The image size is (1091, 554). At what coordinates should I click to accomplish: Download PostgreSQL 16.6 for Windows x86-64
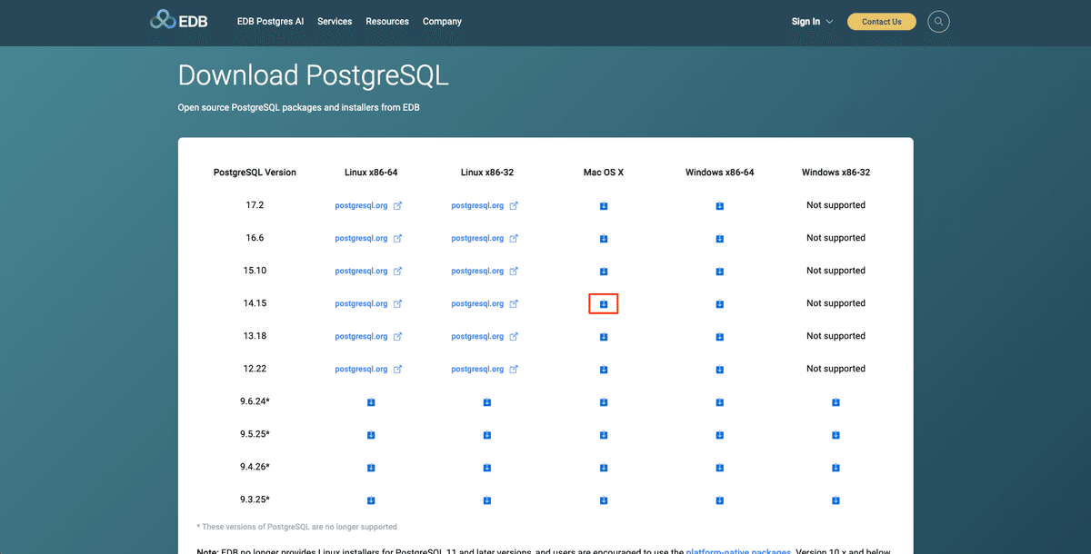click(720, 239)
